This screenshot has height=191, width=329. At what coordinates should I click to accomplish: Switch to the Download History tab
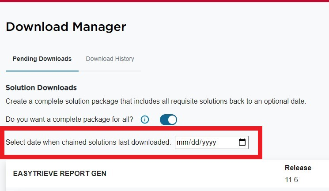110,59
